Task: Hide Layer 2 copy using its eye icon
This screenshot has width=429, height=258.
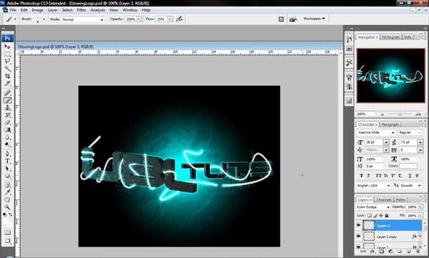Action: [358, 236]
